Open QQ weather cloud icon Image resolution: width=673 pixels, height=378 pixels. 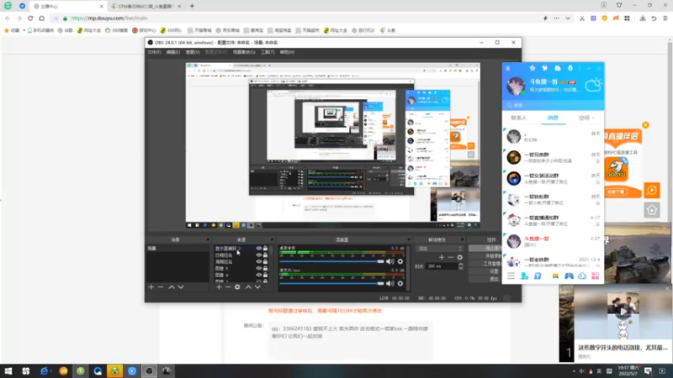pyautogui.click(x=593, y=86)
